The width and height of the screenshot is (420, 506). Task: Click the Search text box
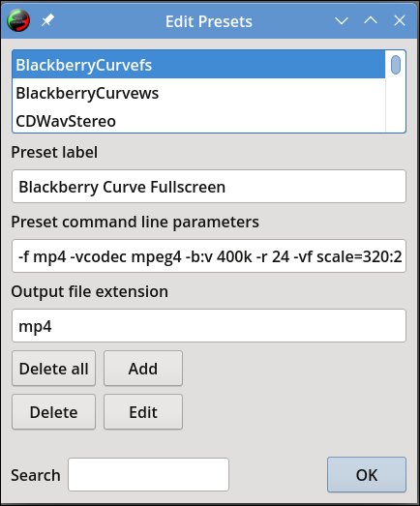click(148, 475)
